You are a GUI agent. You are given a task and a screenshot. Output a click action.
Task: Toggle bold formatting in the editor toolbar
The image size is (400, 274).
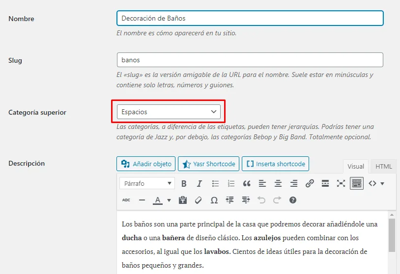tap(184, 184)
